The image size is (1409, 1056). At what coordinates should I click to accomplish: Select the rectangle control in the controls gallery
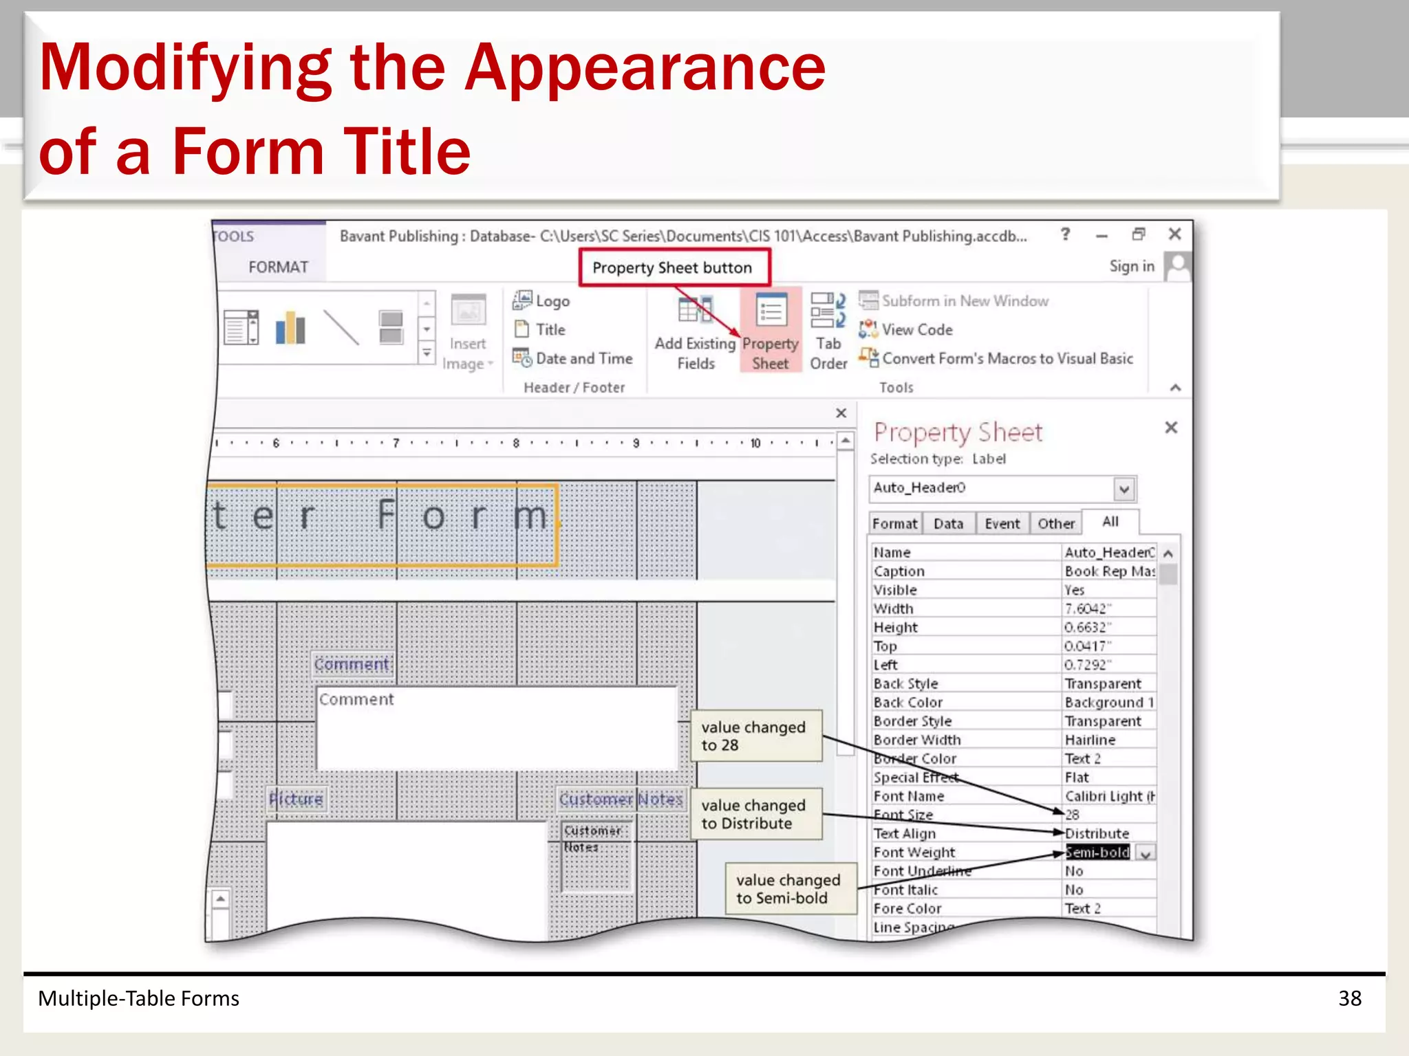[391, 327]
